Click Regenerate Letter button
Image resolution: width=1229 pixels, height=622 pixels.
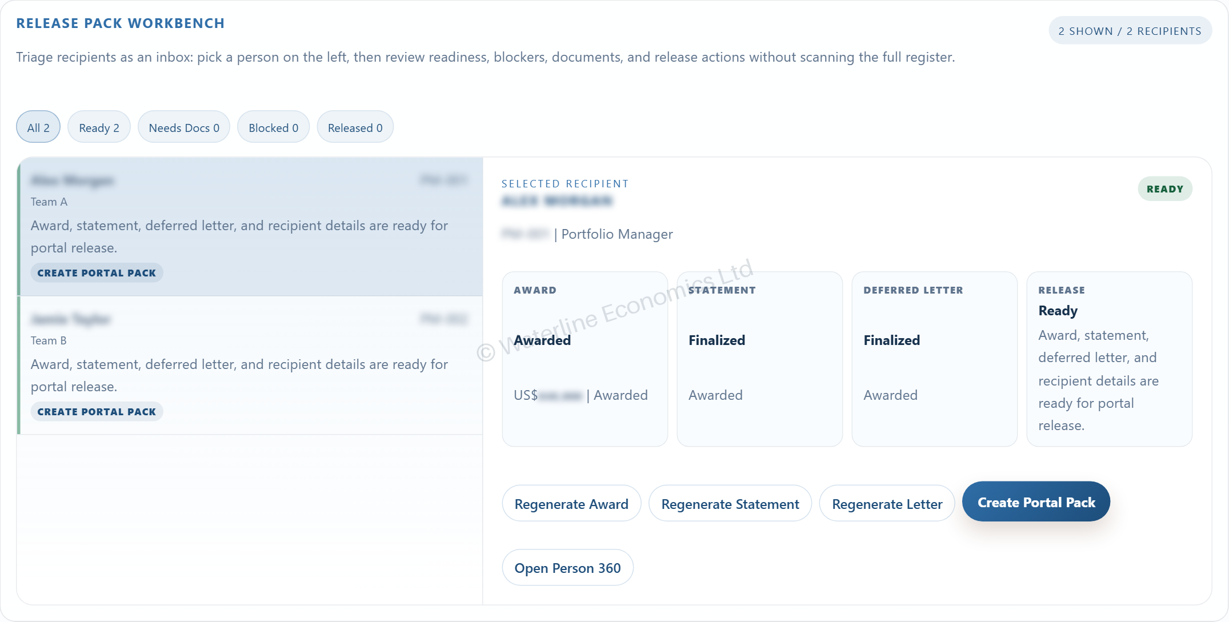pos(887,504)
